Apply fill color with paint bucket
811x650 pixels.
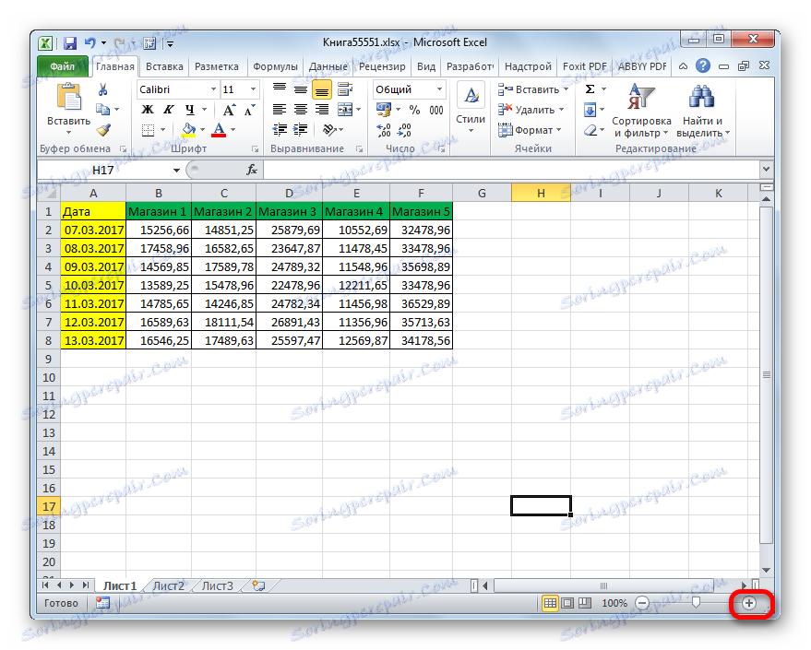click(189, 130)
